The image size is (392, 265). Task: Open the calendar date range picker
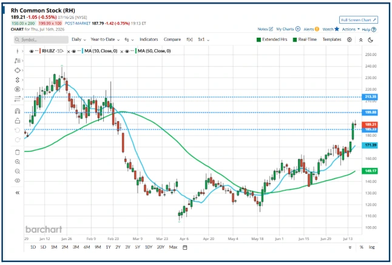click(184, 247)
